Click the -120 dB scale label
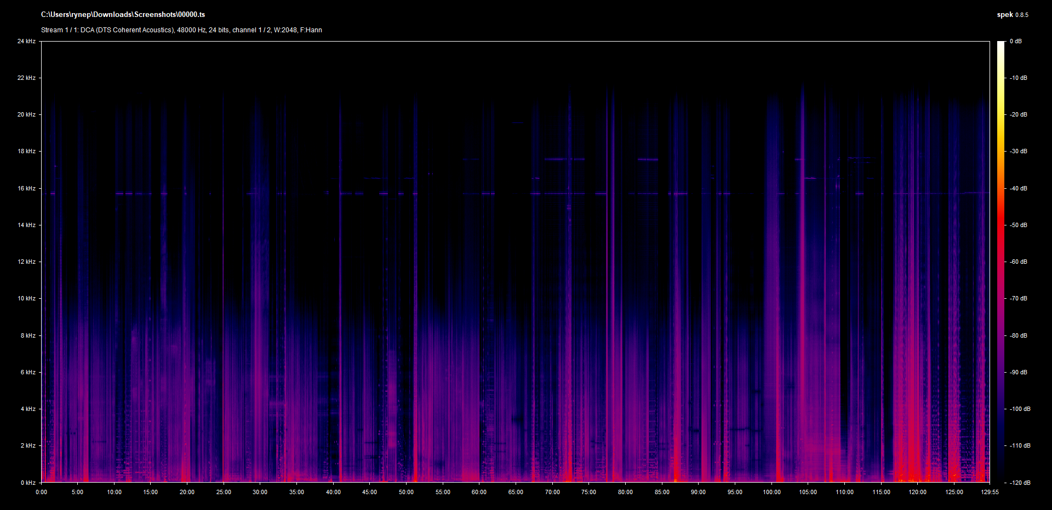The image size is (1052, 510). (x=1020, y=483)
